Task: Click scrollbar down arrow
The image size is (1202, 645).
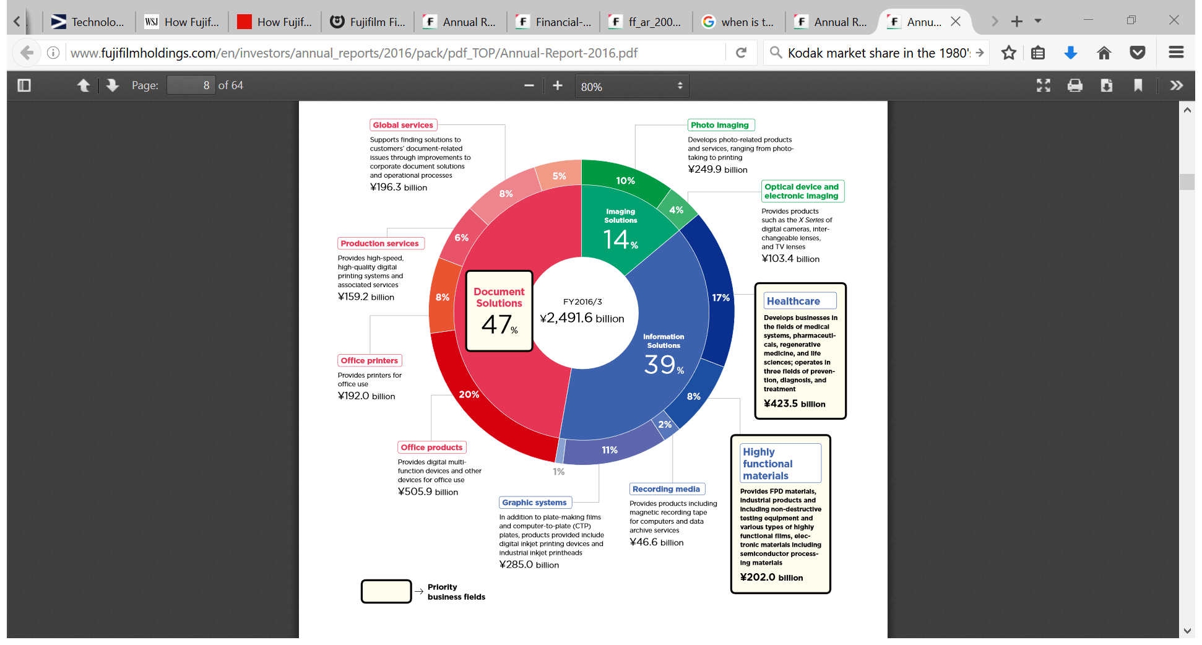Action: click(1187, 631)
